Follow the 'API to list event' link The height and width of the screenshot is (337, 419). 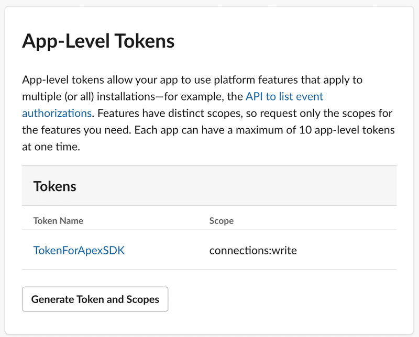284,96
